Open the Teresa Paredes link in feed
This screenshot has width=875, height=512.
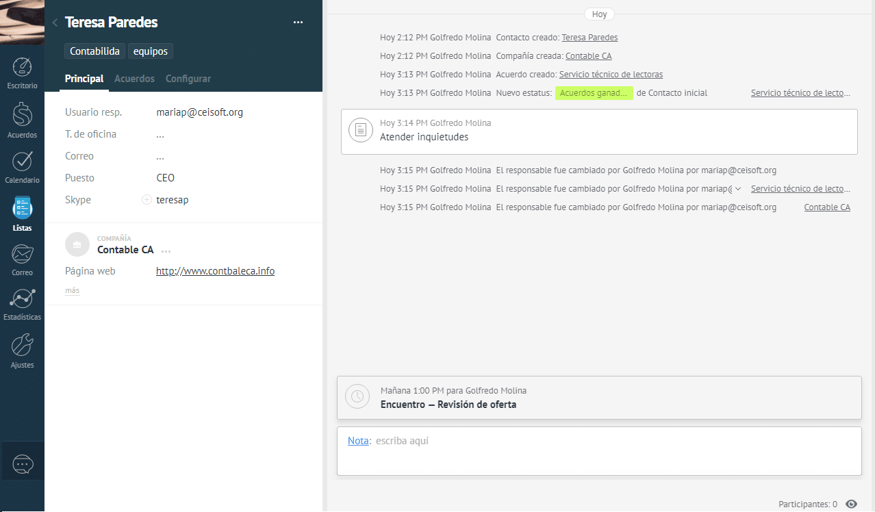click(589, 38)
